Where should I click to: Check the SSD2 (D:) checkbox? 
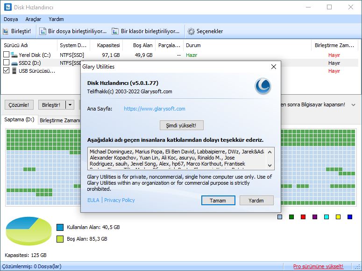point(7,63)
